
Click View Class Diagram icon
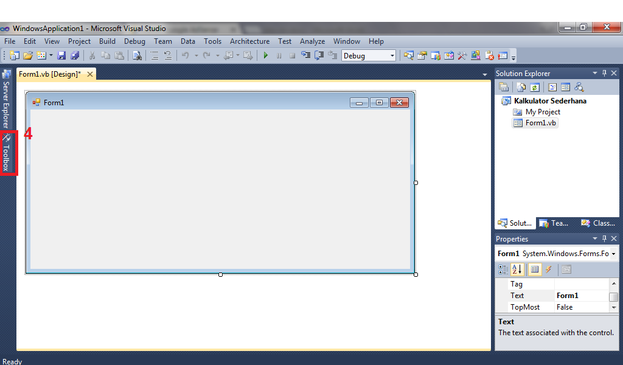coord(579,87)
